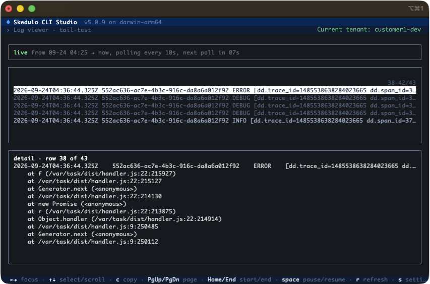The width and height of the screenshot is (430, 284).
Task: Click the UUID 552ac636 in the detail pane
Action: click(x=176, y=166)
